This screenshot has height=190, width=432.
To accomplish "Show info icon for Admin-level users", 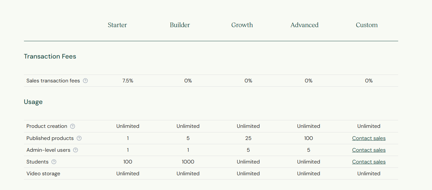I will click(76, 150).
